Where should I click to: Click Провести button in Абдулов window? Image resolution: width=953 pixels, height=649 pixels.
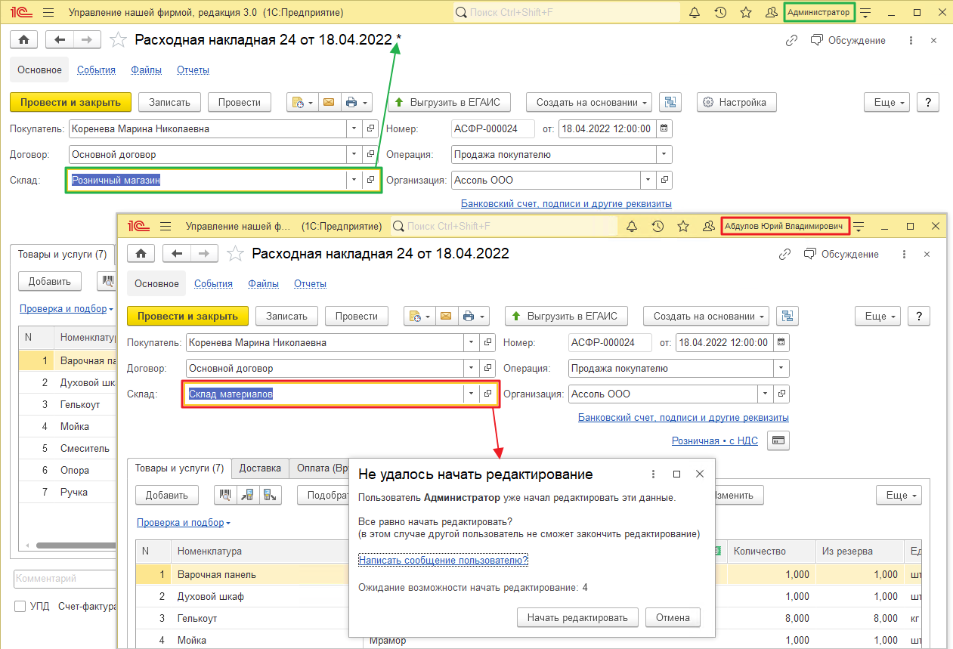point(356,316)
